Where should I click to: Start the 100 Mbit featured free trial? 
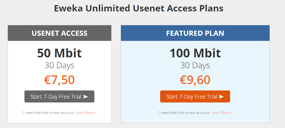[195, 96]
